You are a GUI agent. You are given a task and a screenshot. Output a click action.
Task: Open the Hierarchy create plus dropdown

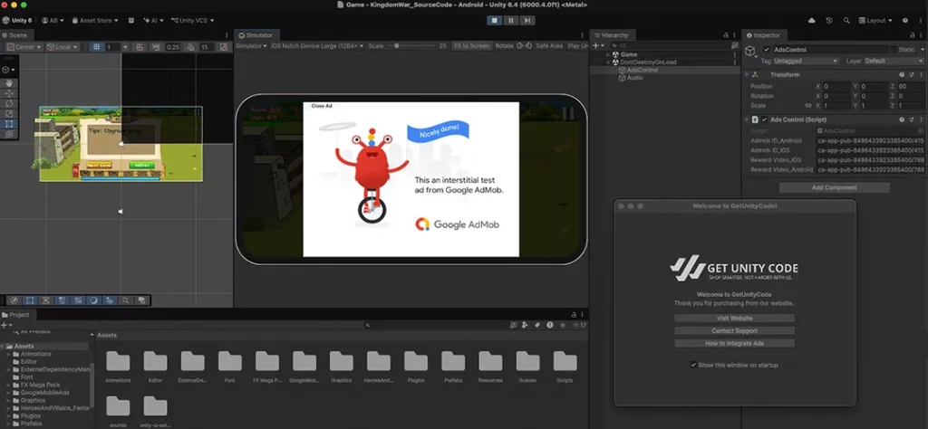[598, 45]
